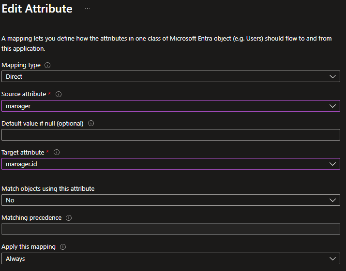
Task: Click the Default value if null text field
Action: tap(170, 135)
